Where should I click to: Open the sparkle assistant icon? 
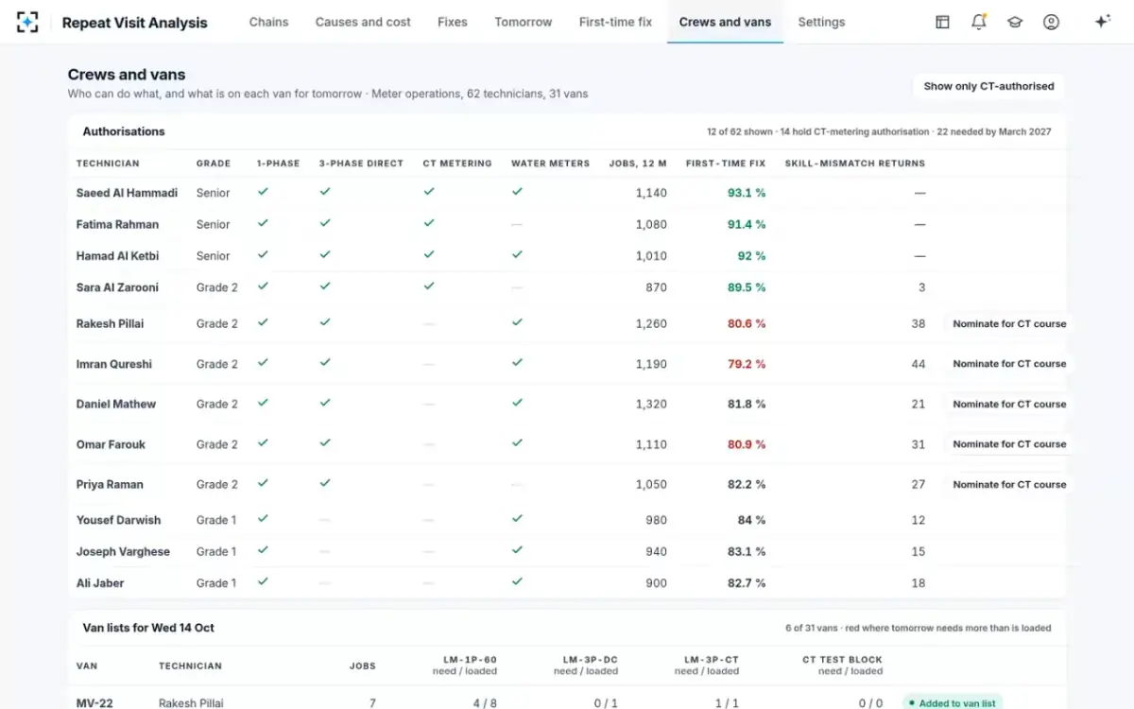click(1102, 22)
